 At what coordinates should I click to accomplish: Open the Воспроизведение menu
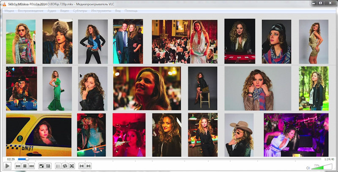point(30,11)
